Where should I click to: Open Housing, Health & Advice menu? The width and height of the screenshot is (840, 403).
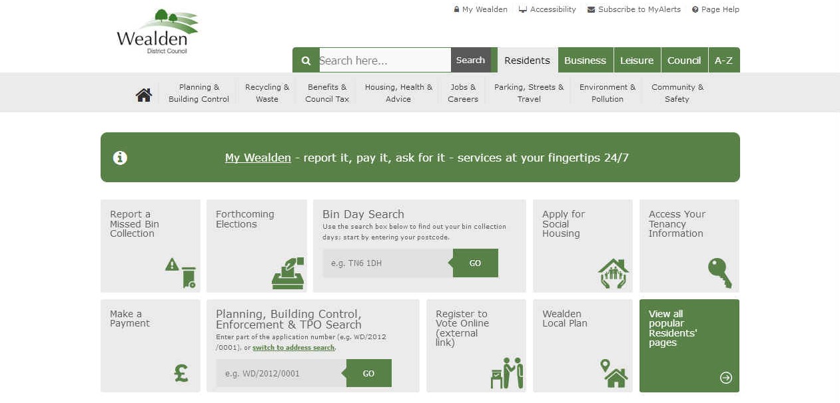tap(398, 93)
